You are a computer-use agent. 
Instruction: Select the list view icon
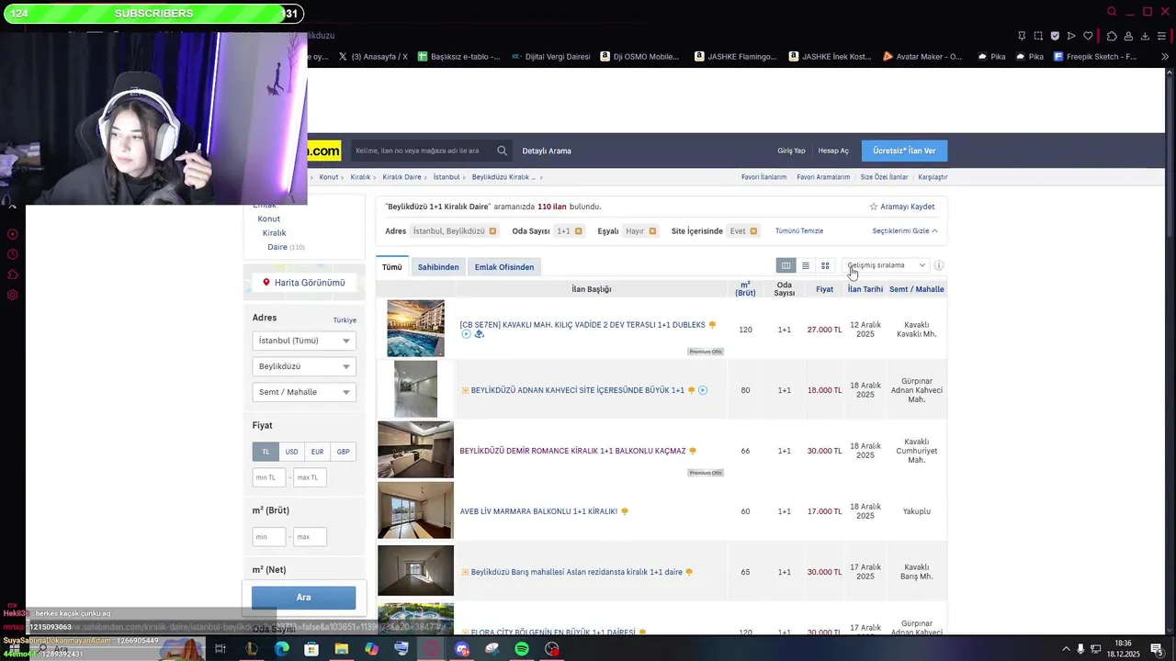[x=806, y=265]
